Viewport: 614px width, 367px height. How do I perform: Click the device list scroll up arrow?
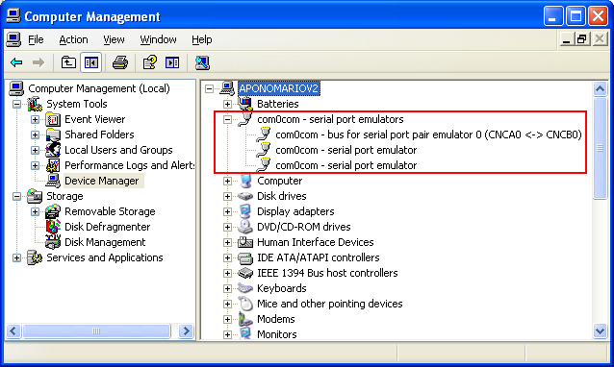(x=600, y=89)
